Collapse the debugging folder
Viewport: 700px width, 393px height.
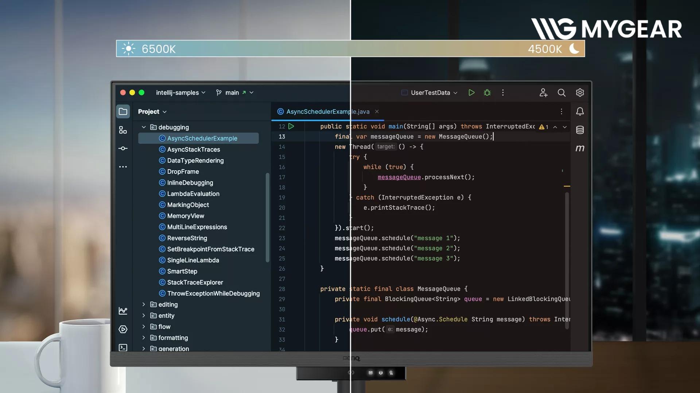click(144, 127)
